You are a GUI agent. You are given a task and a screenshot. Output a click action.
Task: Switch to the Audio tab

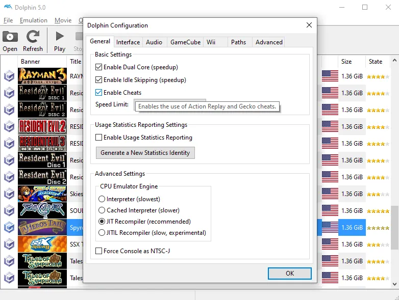point(154,42)
